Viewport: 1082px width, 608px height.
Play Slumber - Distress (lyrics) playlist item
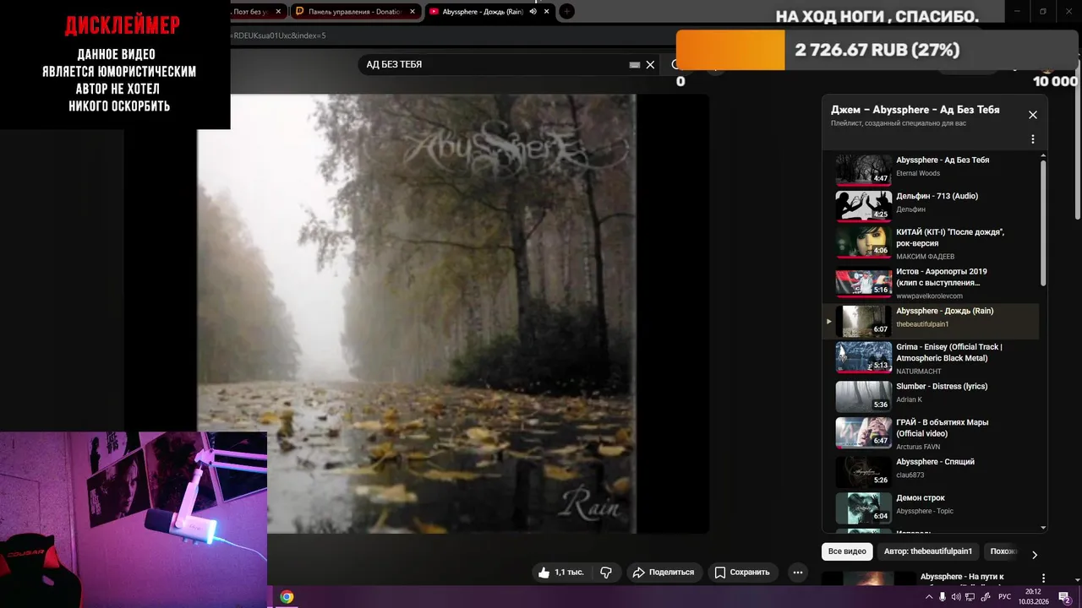pyautogui.click(x=930, y=395)
